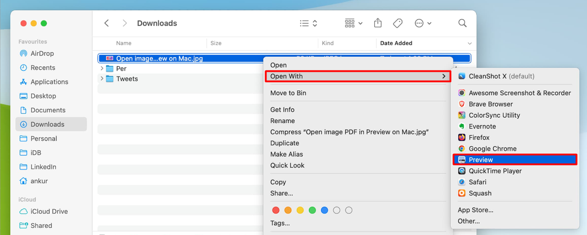
Task: Open with CleanShot X (default)
Action: tap(515, 76)
